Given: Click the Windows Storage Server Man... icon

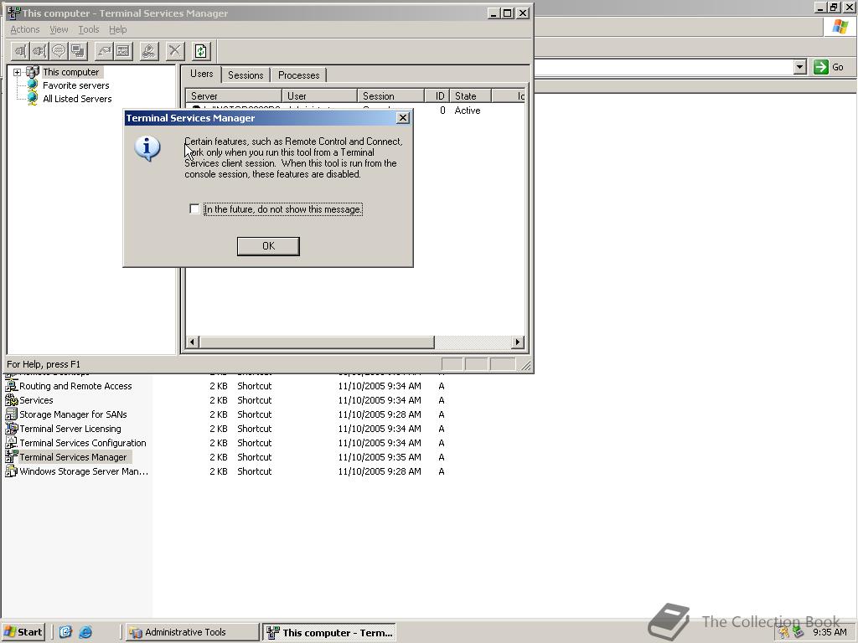Looking at the screenshot, I should [11, 471].
